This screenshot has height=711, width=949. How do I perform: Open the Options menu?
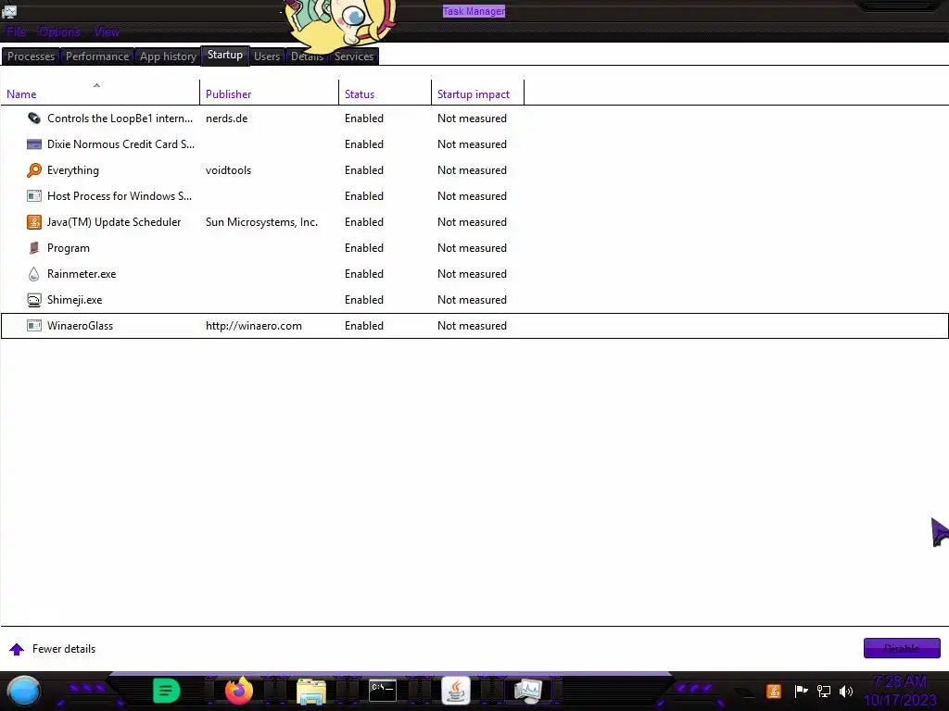click(x=58, y=31)
